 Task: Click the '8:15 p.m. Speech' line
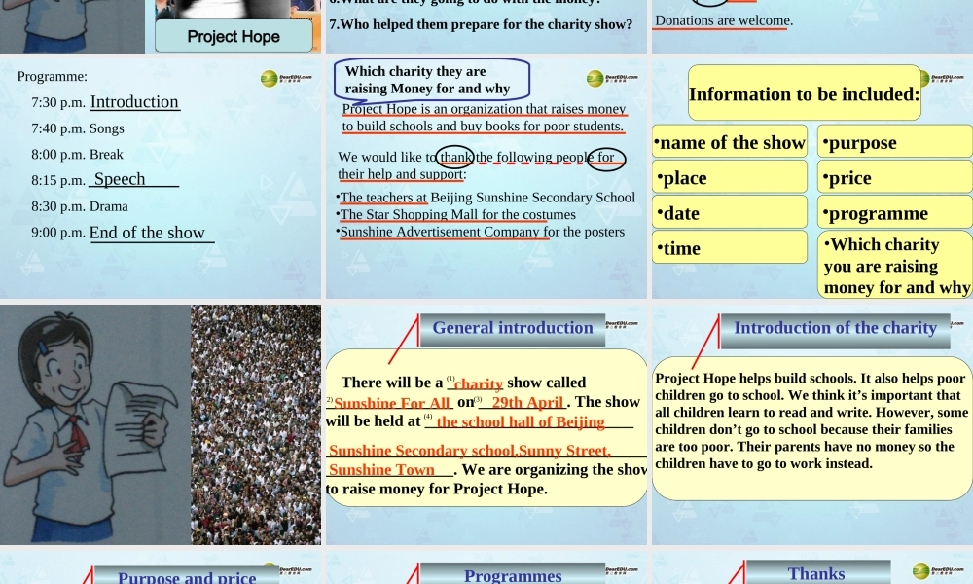click(x=104, y=179)
